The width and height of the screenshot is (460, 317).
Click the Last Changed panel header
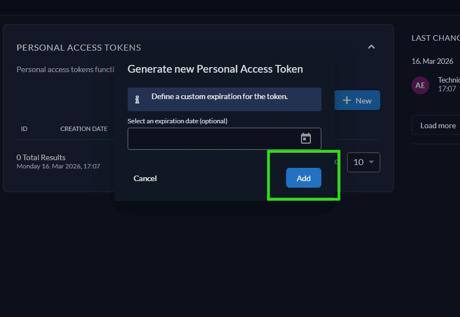click(x=436, y=38)
